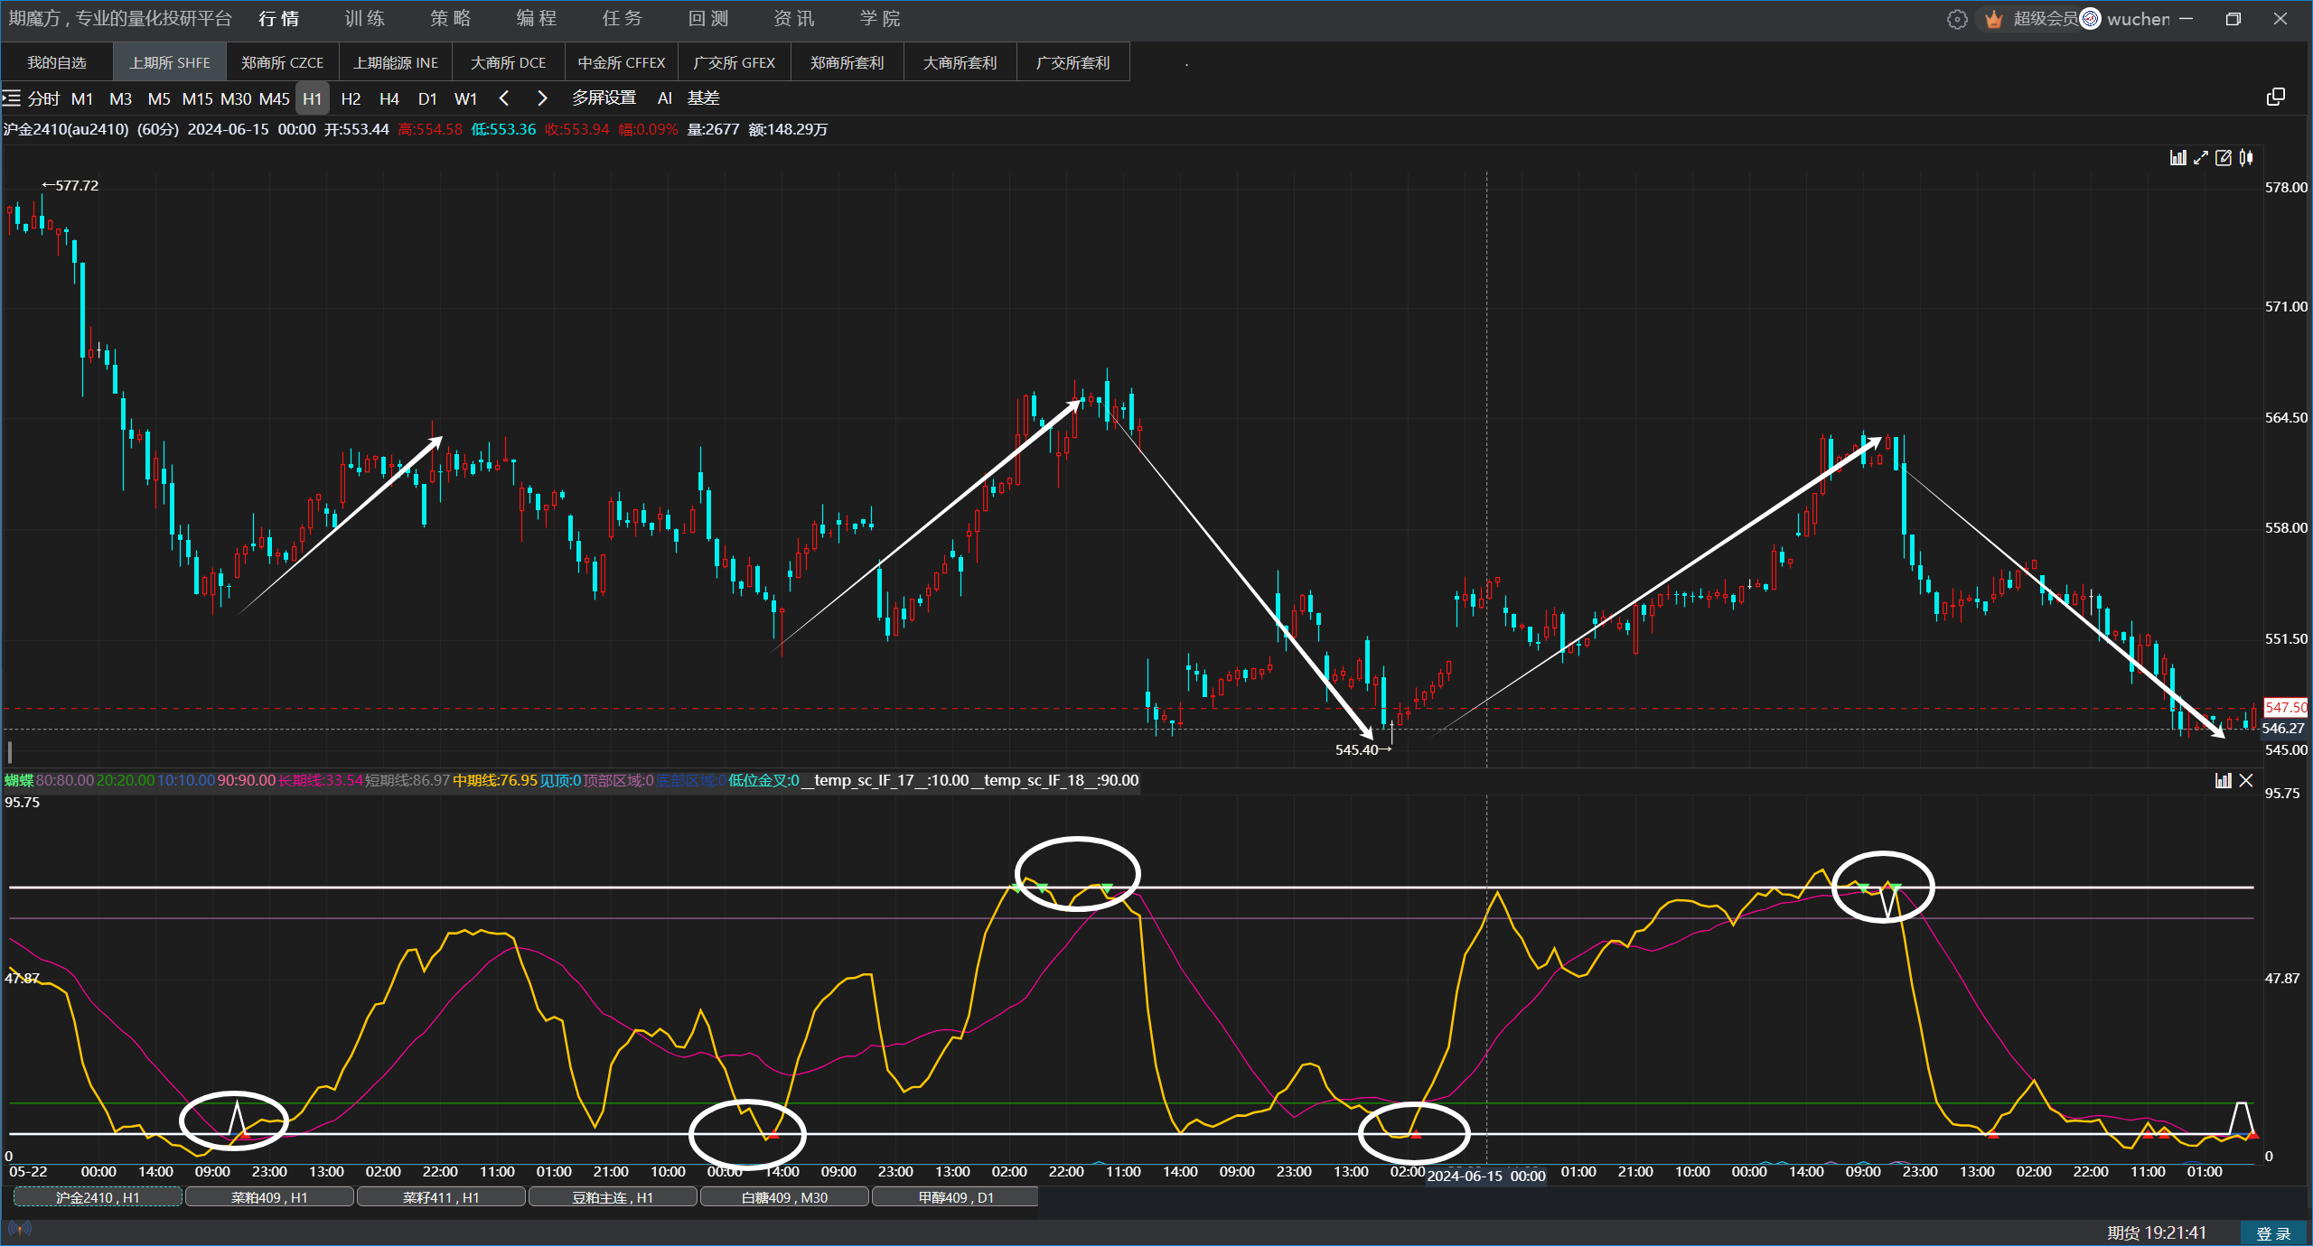Click the 545.40 low price marker
This screenshot has height=1246, width=2313.
coord(1363,749)
